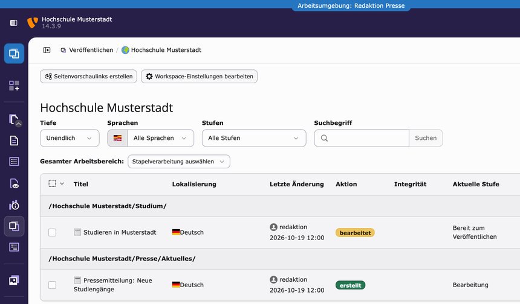Click page icon beside Pressemitteilung title

coord(77,280)
